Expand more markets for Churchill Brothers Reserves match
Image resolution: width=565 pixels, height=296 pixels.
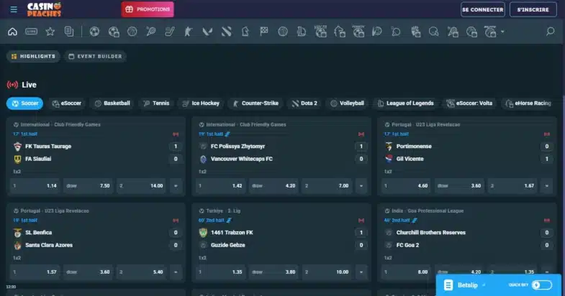pyautogui.click(x=546, y=272)
